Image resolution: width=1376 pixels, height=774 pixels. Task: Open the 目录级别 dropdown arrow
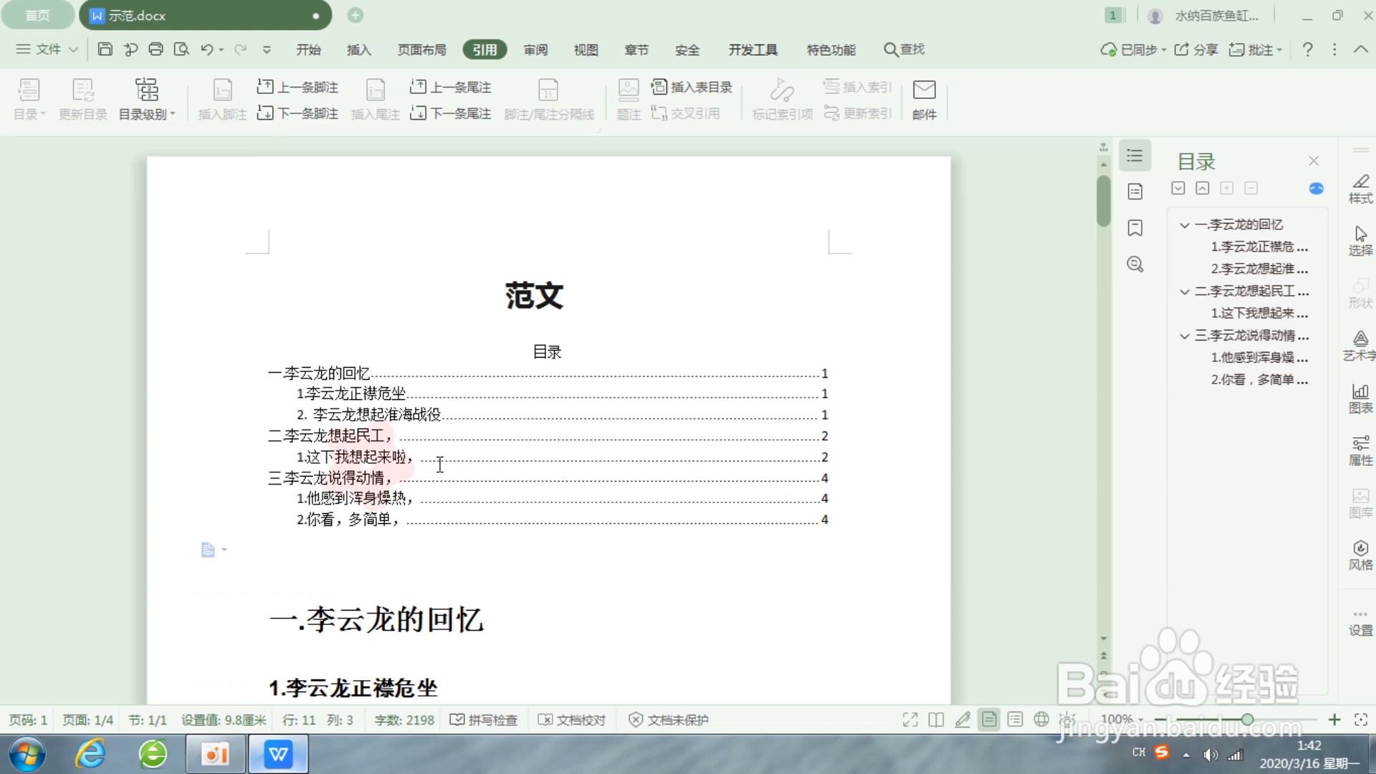[172, 113]
